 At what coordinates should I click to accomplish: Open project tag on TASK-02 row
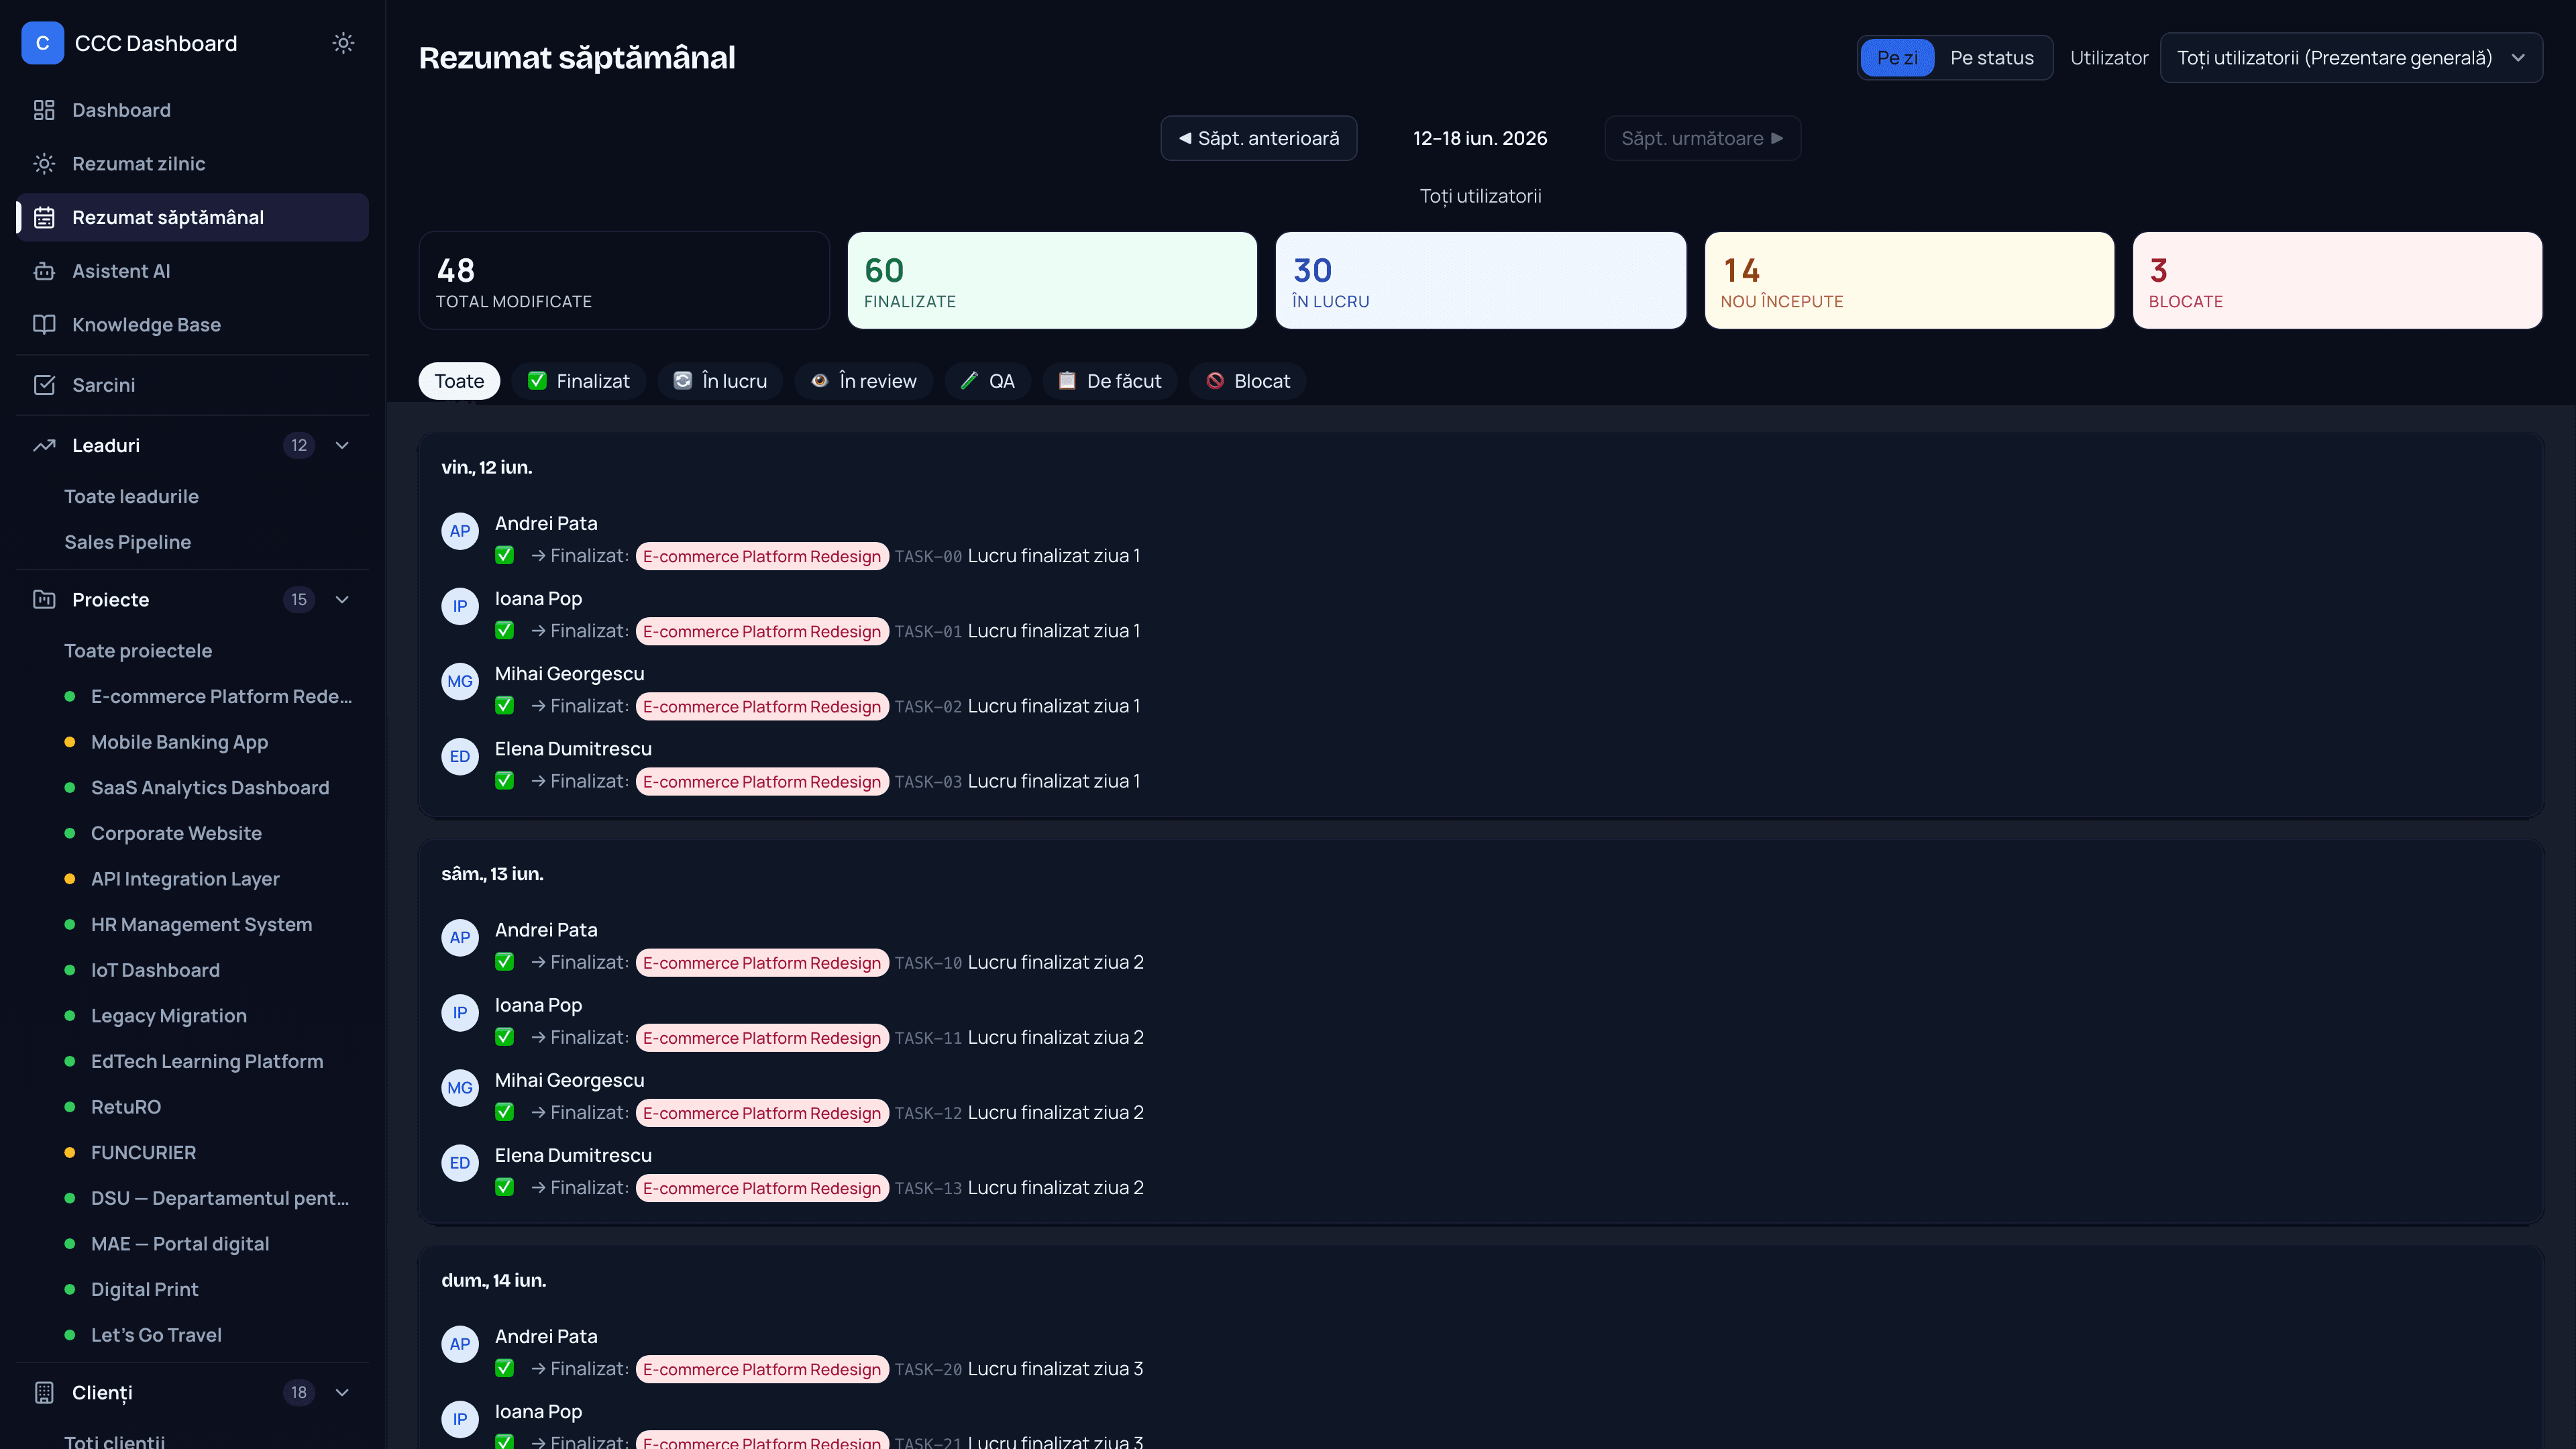[762, 707]
